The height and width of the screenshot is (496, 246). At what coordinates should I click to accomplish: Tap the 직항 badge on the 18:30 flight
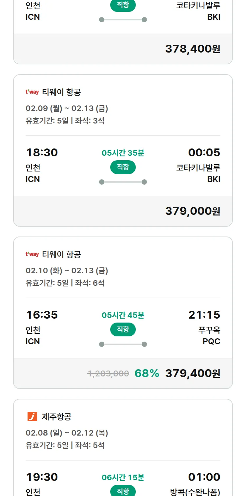(123, 167)
